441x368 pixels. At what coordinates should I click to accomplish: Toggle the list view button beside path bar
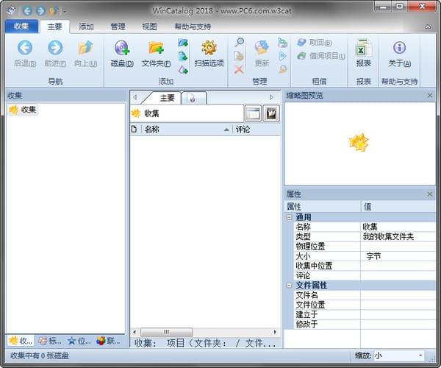tap(253, 113)
